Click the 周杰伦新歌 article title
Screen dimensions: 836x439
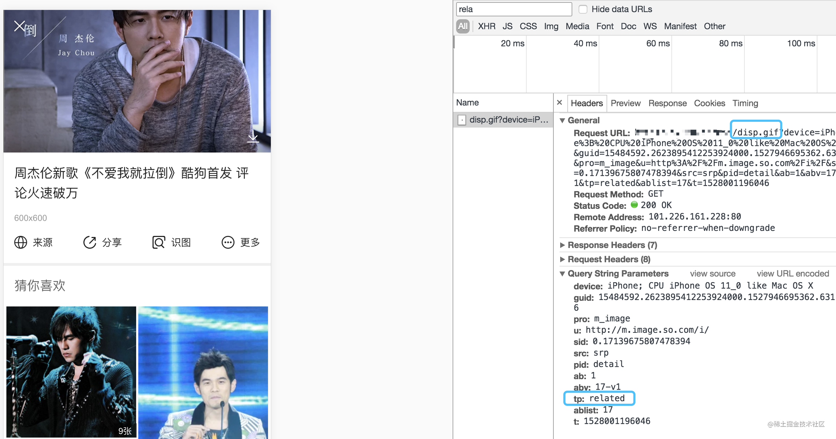pos(131,183)
